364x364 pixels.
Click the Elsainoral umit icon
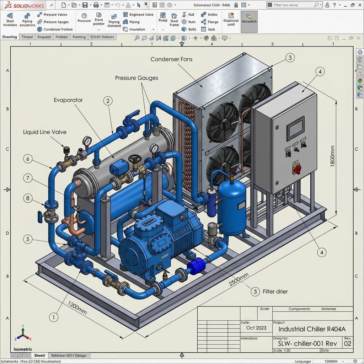click(x=231, y=15)
